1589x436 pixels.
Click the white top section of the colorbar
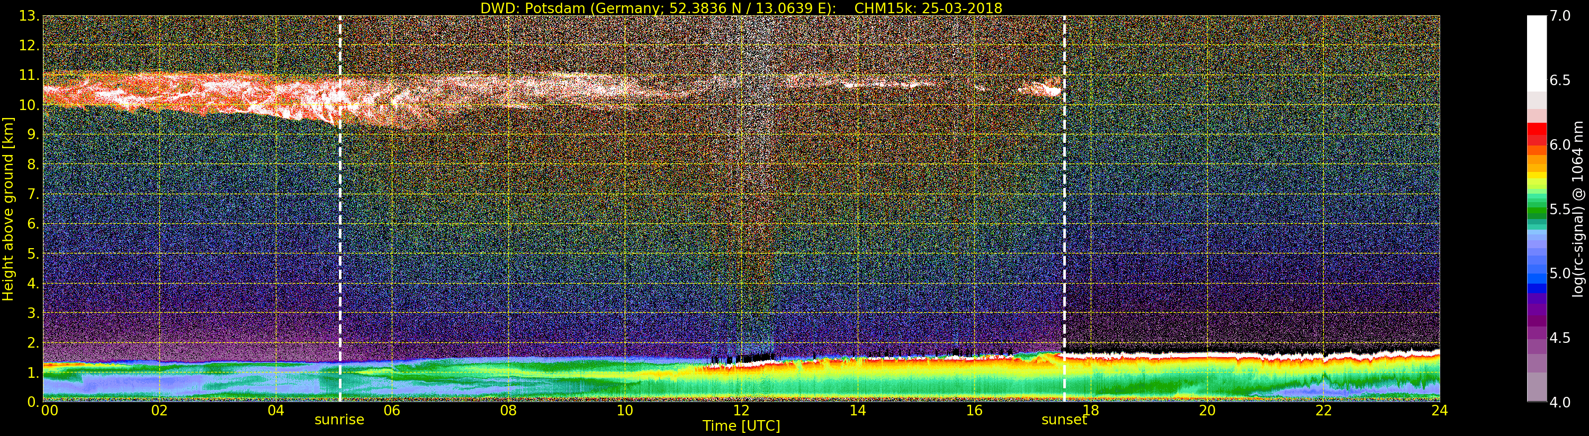point(1537,53)
